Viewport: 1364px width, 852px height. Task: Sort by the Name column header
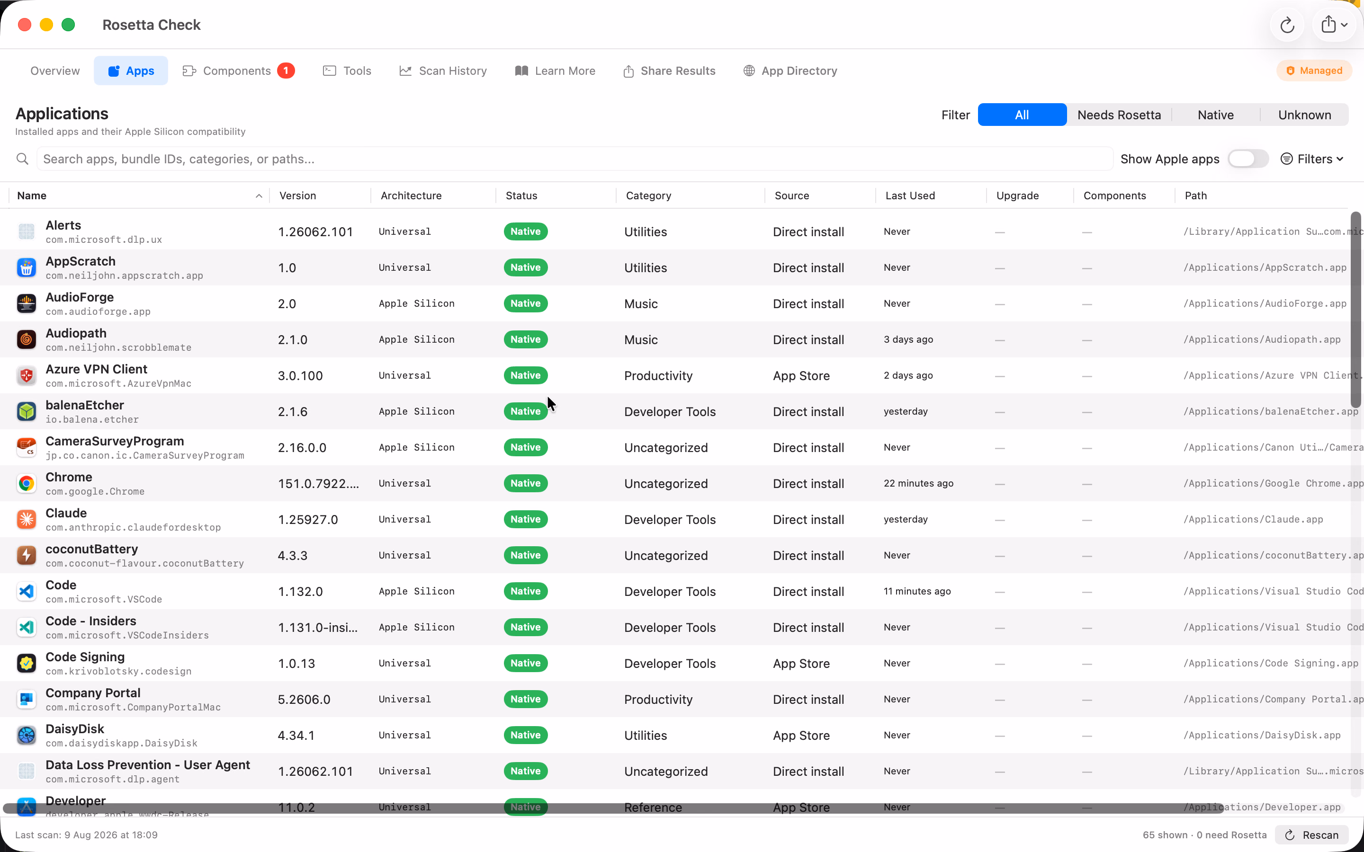[x=139, y=195]
